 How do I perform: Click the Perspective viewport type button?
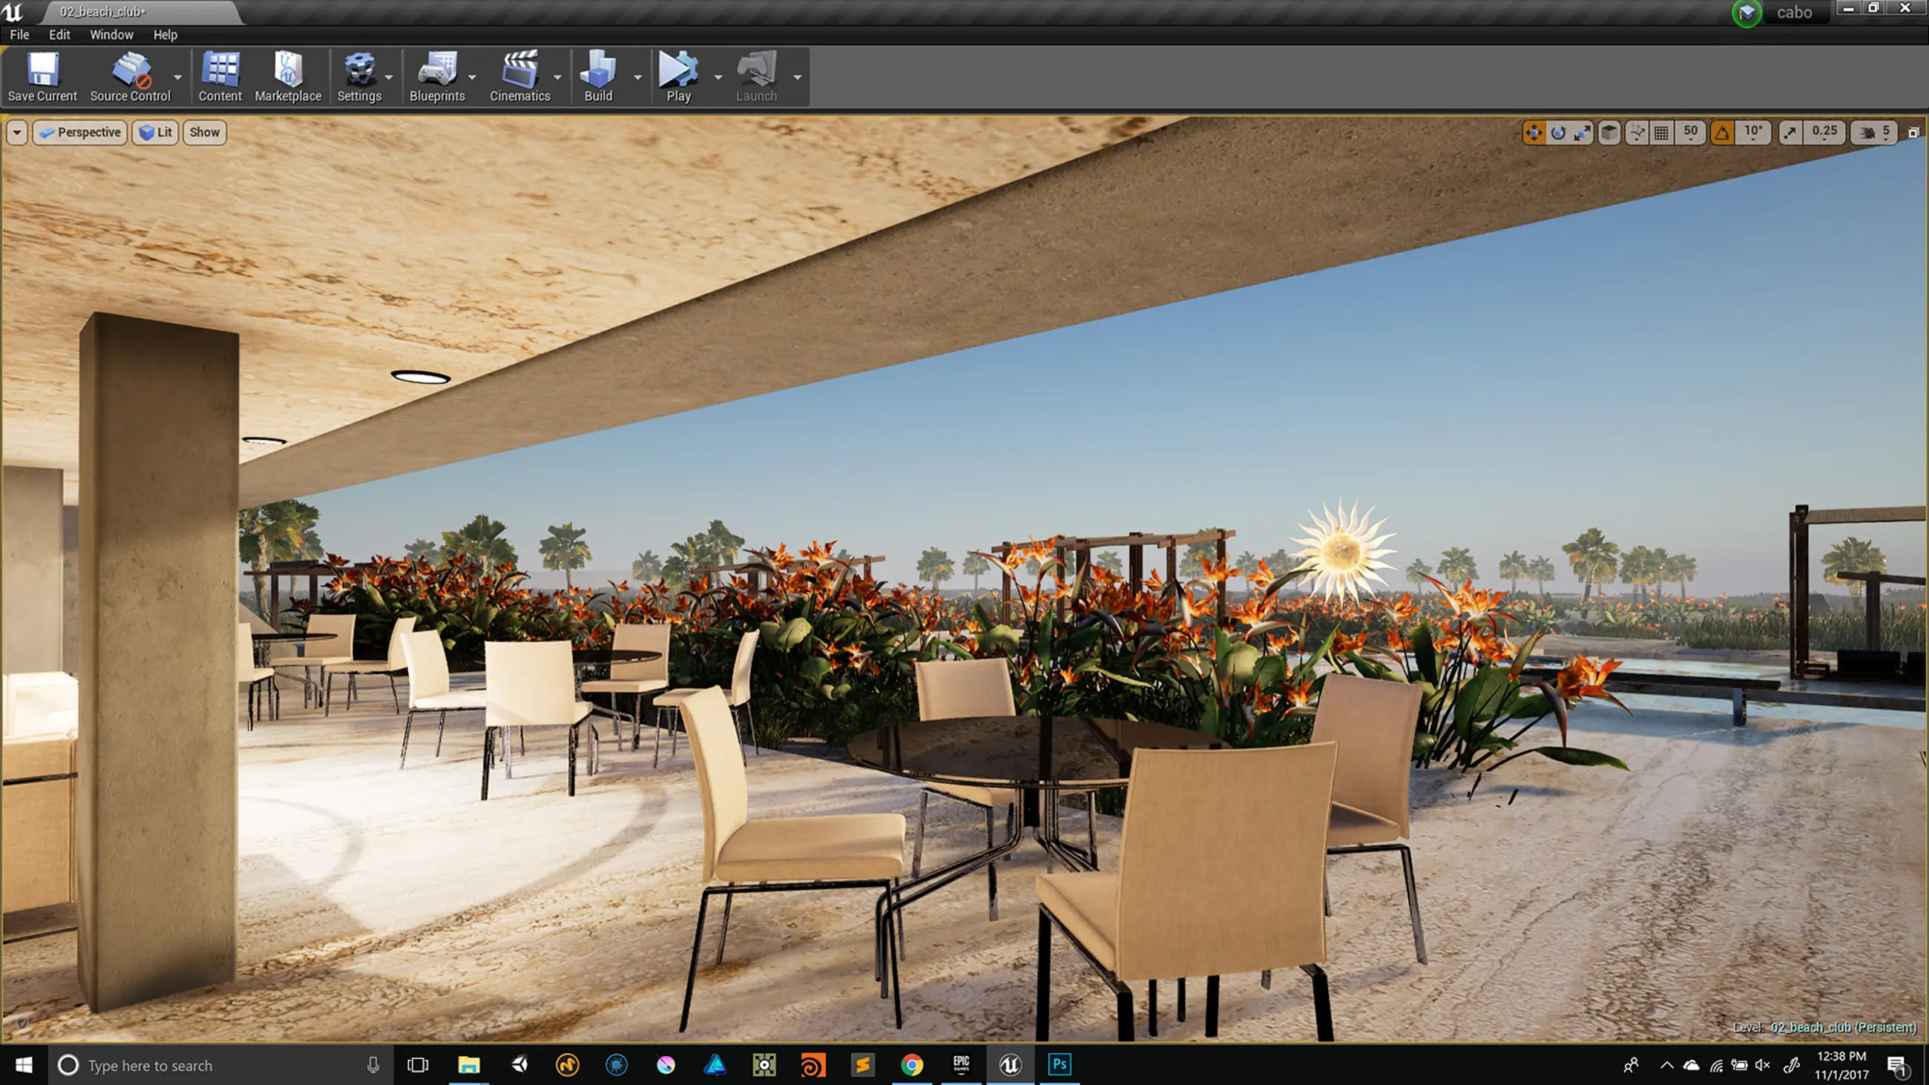[x=80, y=133]
